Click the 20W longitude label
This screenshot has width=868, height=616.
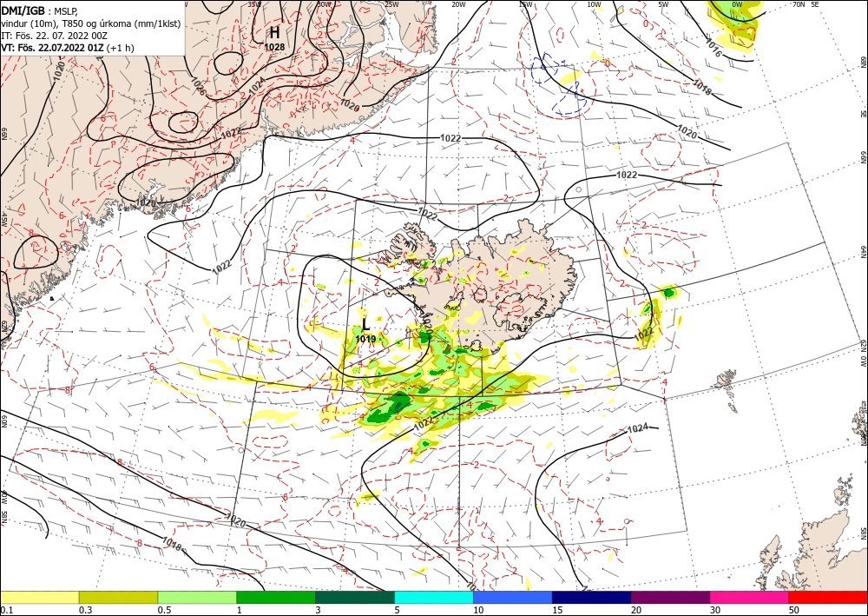coord(458,4)
